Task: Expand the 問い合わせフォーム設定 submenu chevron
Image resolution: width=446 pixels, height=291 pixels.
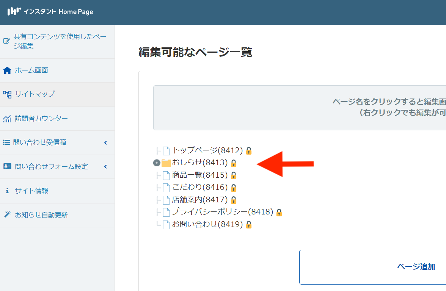Action: (105, 167)
